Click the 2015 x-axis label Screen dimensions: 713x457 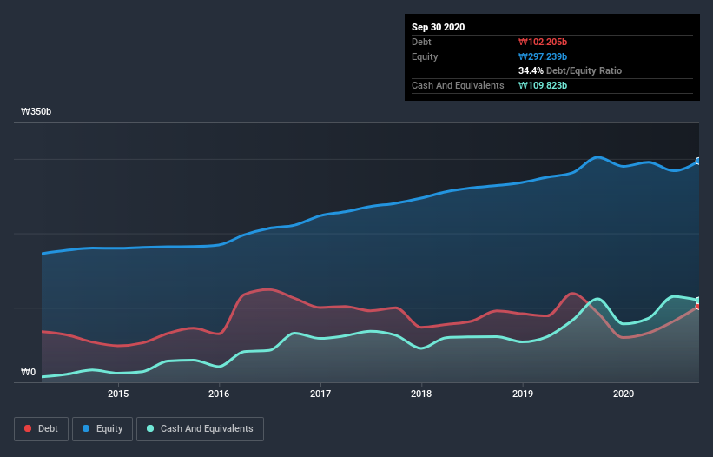118,394
